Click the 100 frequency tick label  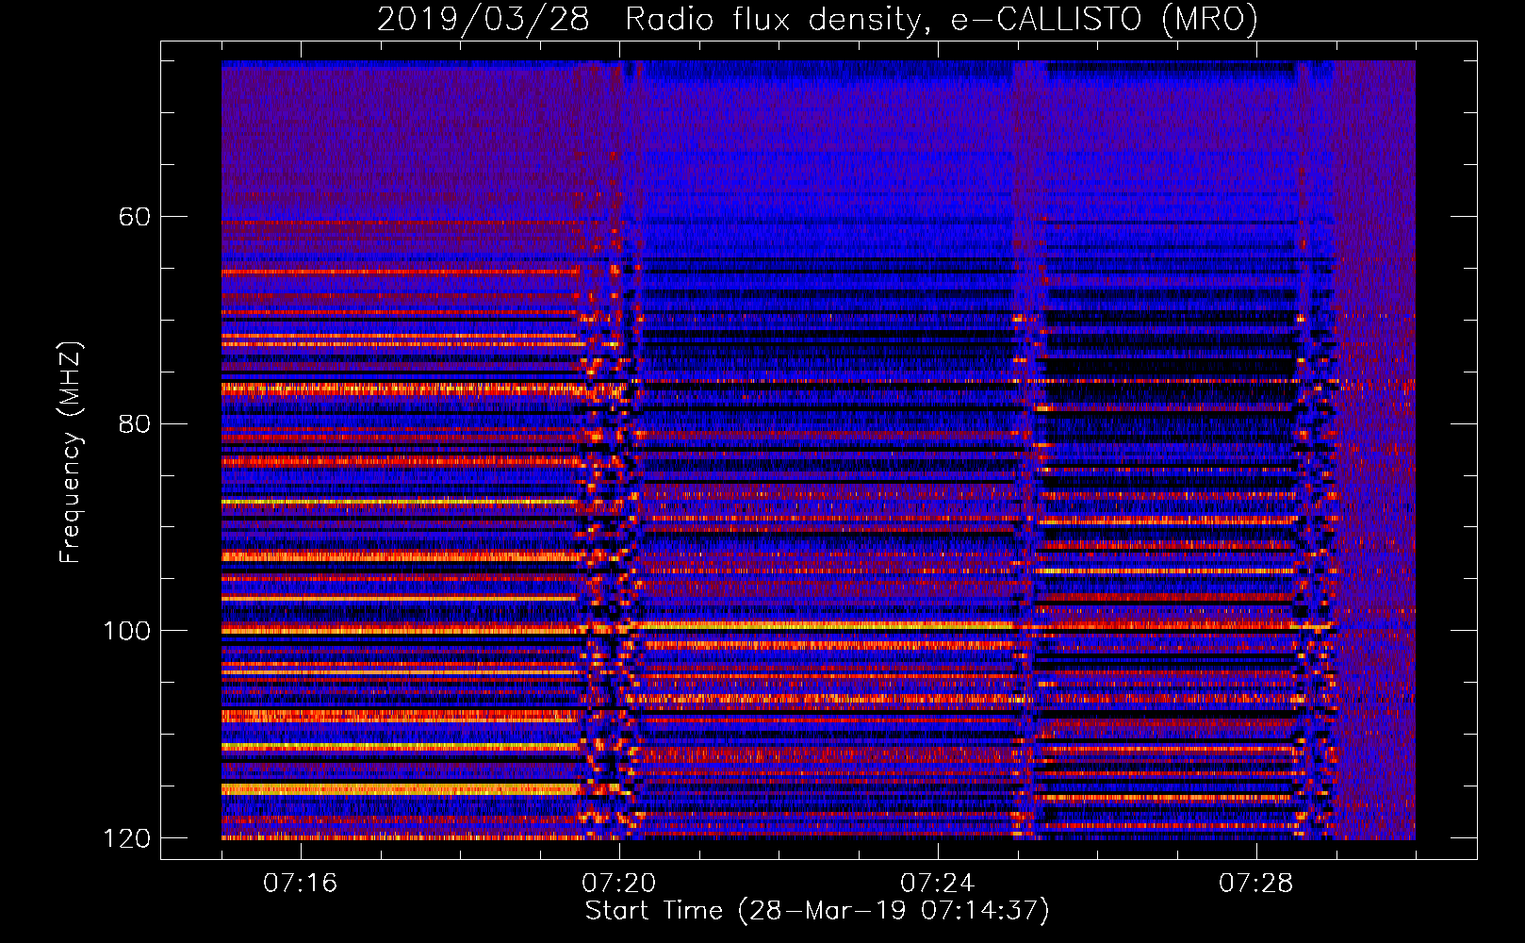125,630
